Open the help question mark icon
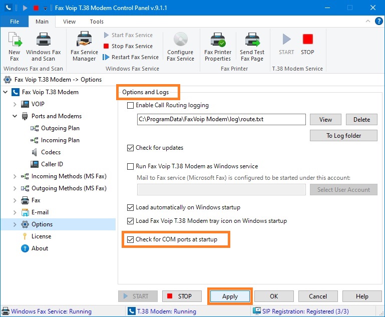The width and height of the screenshot is (385, 317). point(378,22)
